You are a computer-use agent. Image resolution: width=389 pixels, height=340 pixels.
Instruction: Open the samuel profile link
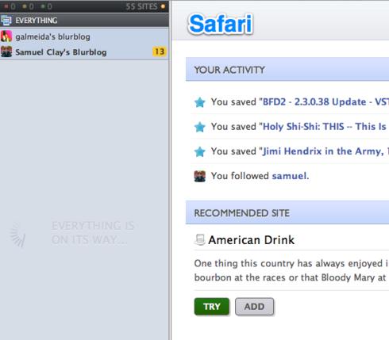pyautogui.click(x=289, y=176)
